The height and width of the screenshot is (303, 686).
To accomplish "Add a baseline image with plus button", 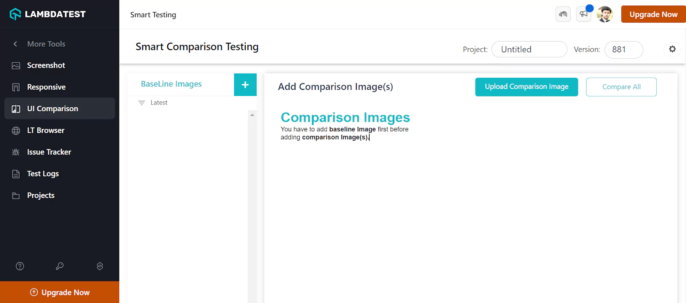I will (x=245, y=85).
